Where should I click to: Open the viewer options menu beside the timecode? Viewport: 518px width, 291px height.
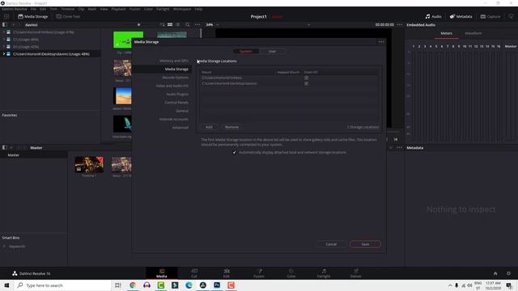(x=399, y=25)
